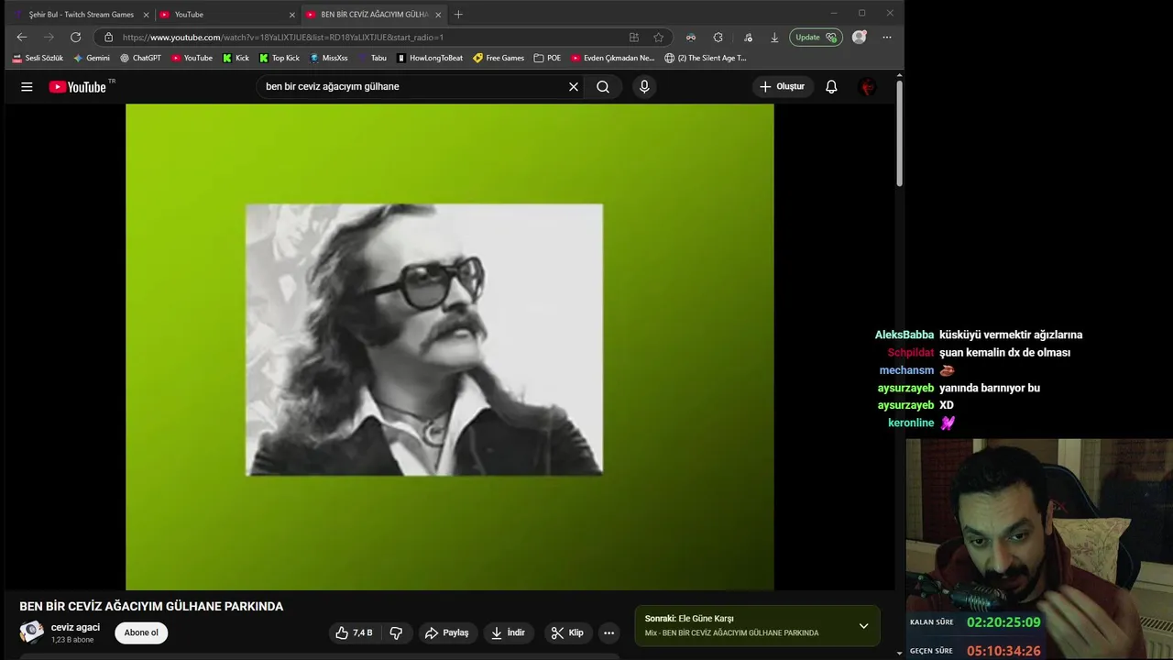The width and height of the screenshot is (1173, 660).
Task: Reload the page with the refresh icon
Action: click(75, 38)
